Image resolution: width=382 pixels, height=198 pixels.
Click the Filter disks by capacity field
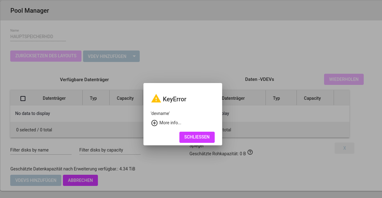point(110,150)
